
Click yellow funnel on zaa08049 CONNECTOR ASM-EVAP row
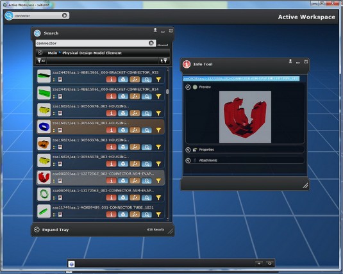click(x=158, y=198)
